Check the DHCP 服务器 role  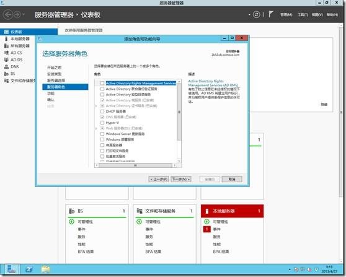coord(102,112)
